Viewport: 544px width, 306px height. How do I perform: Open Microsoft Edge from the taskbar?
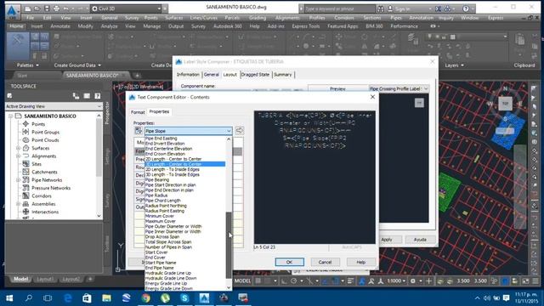pos(68,298)
